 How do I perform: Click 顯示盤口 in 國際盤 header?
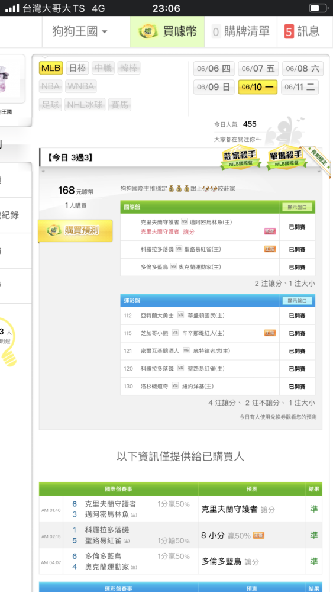click(298, 207)
